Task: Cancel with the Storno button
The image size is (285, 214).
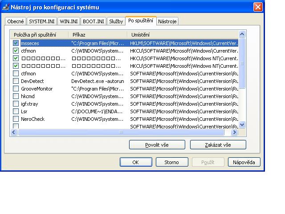Action: [172, 162]
